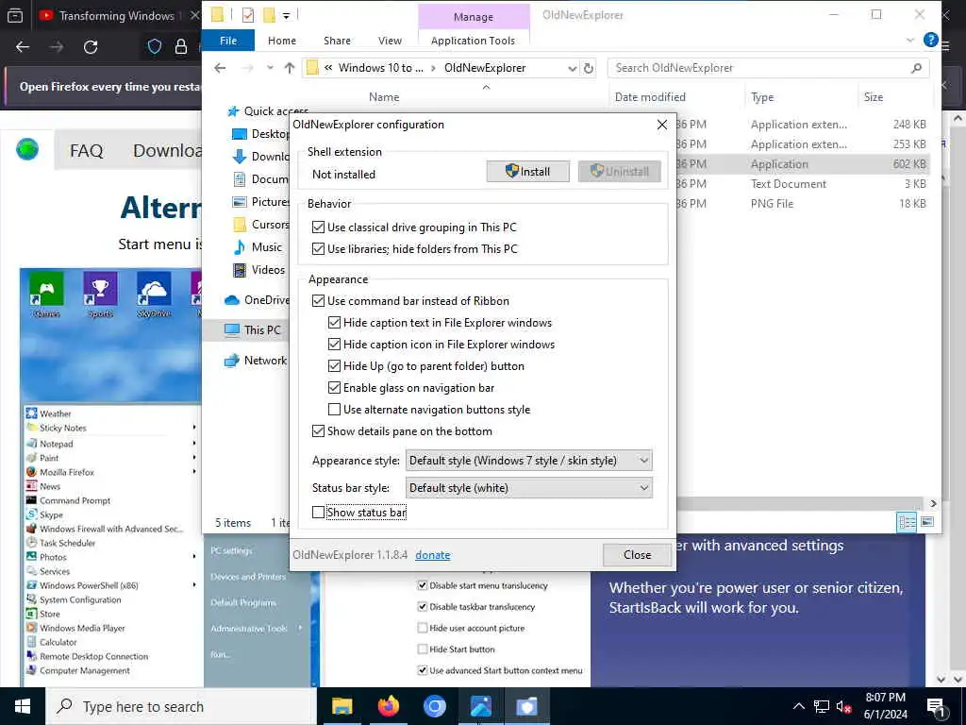Image resolution: width=966 pixels, height=725 pixels.
Task: Click the greyed Uninstall button
Action: [x=619, y=172]
